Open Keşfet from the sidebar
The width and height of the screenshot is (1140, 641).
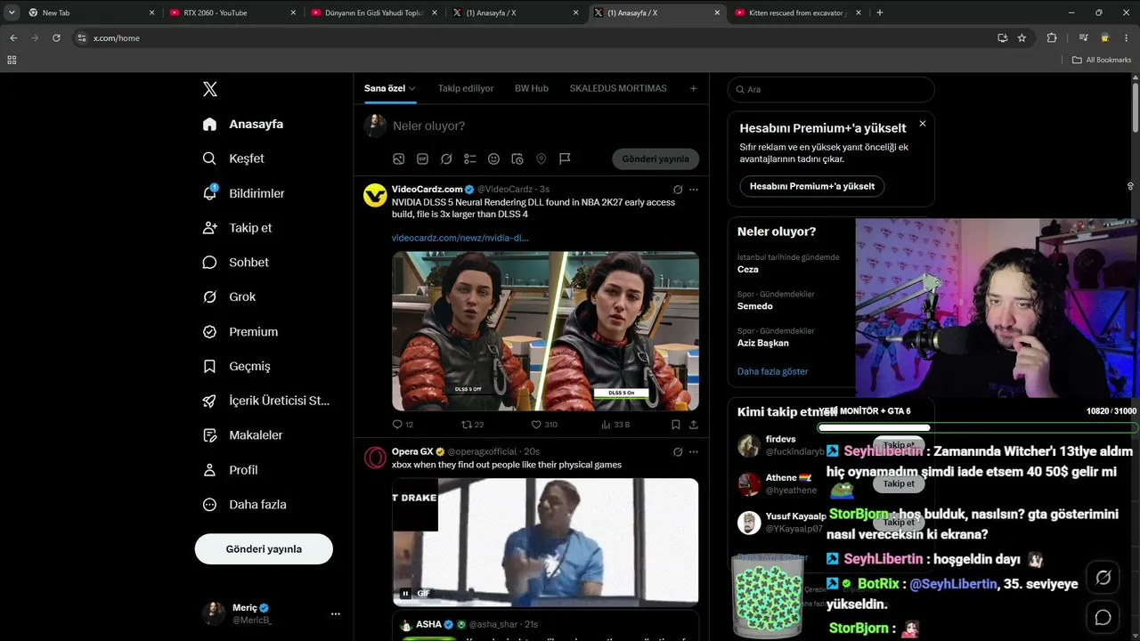pos(234,158)
